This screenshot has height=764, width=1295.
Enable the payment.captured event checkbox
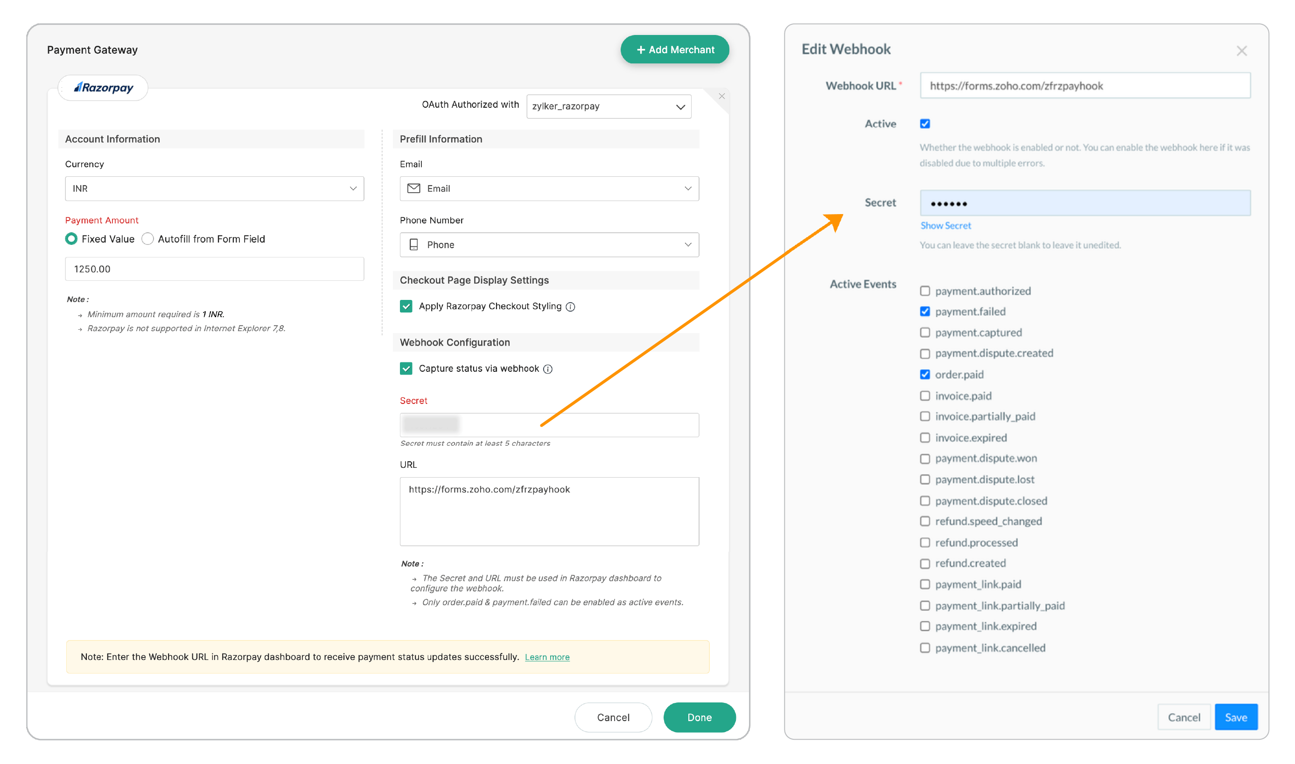pos(924,333)
